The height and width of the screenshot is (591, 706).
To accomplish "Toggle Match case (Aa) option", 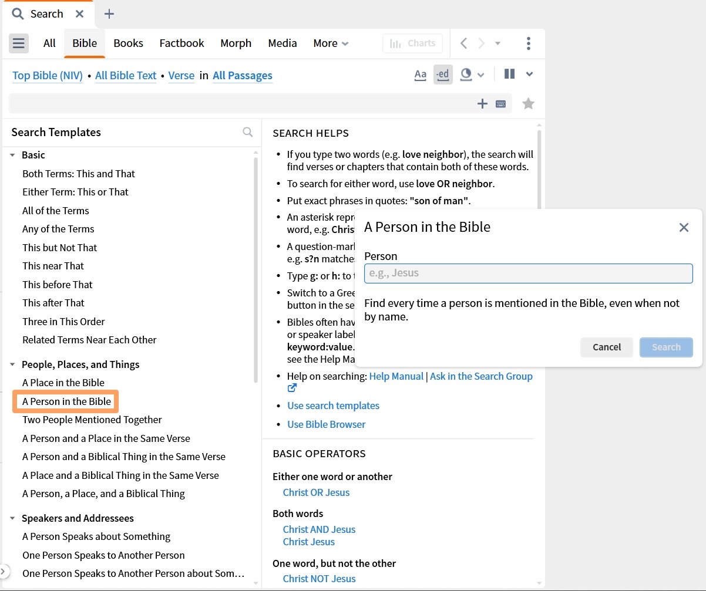I will [420, 75].
